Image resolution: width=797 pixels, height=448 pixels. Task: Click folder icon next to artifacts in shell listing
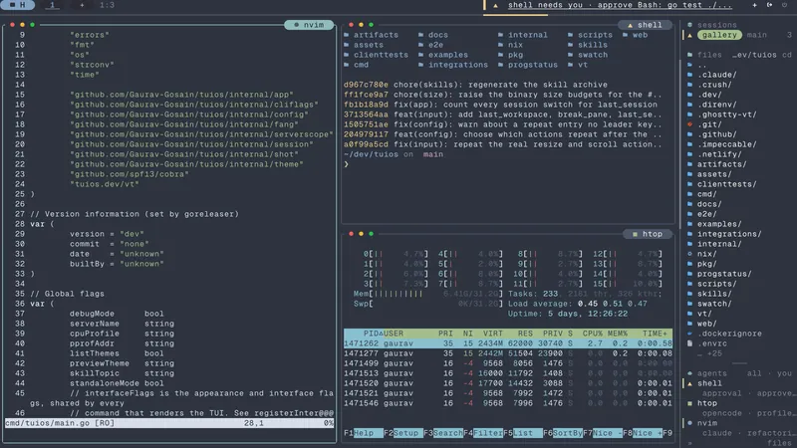tap(346, 35)
